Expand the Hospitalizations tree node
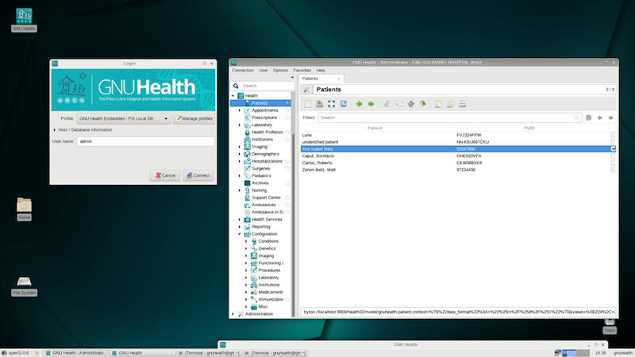The width and height of the screenshot is (635, 357). 240,162
